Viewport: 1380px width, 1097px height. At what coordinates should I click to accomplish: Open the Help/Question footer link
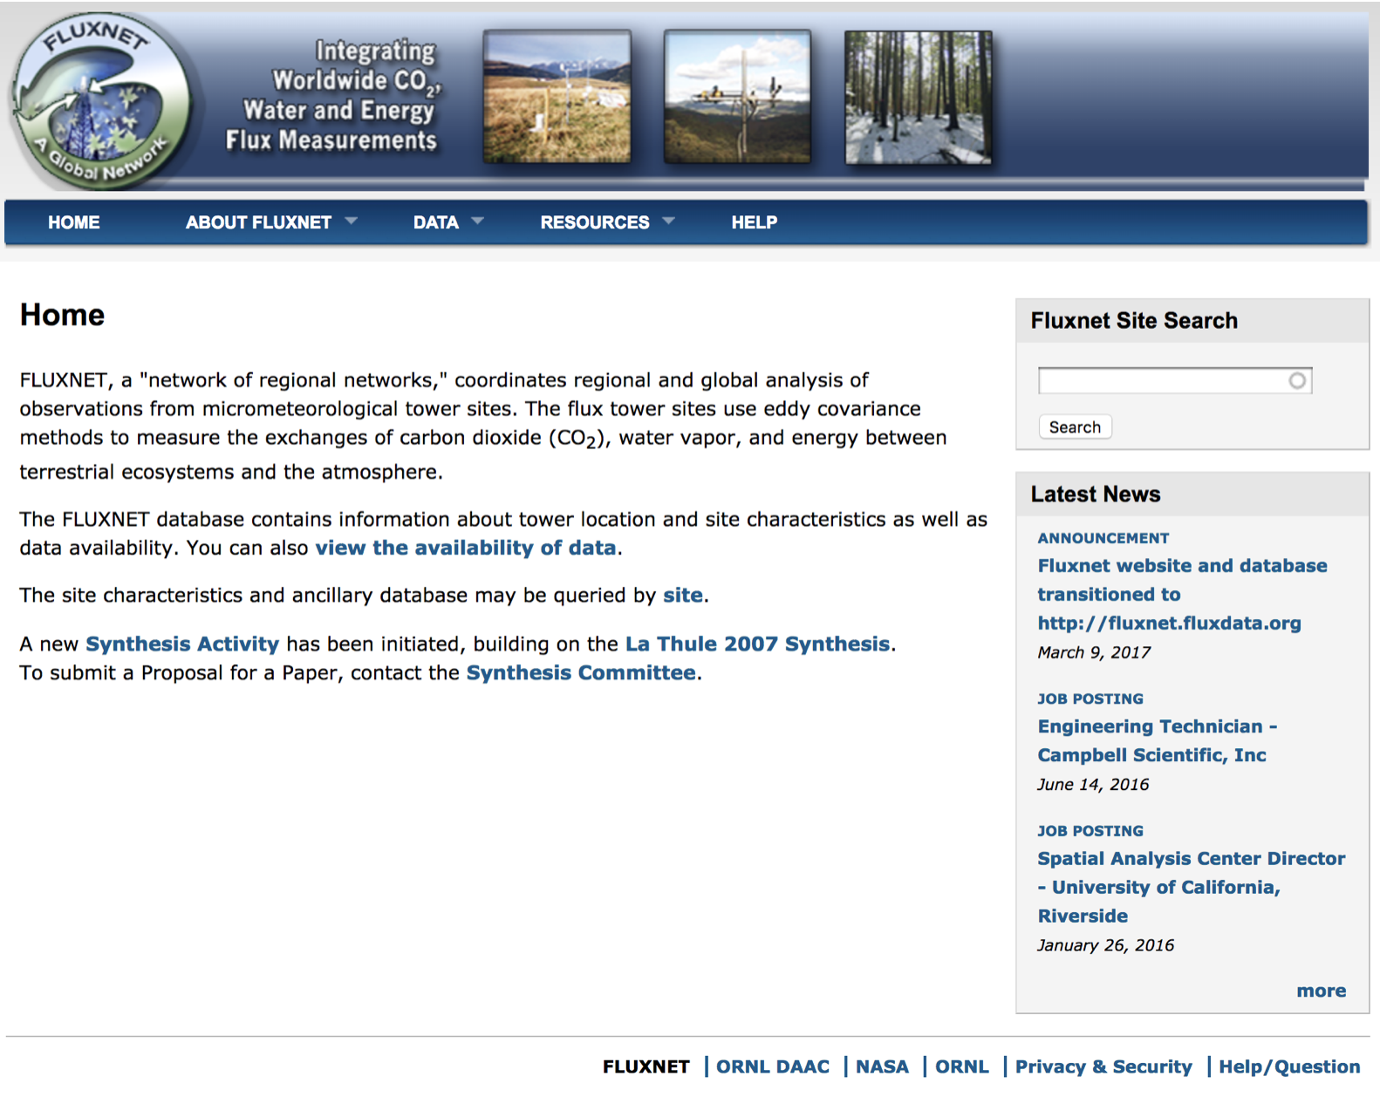tap(1289, 1066)
